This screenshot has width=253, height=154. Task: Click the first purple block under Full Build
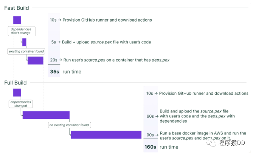[17, 92]
